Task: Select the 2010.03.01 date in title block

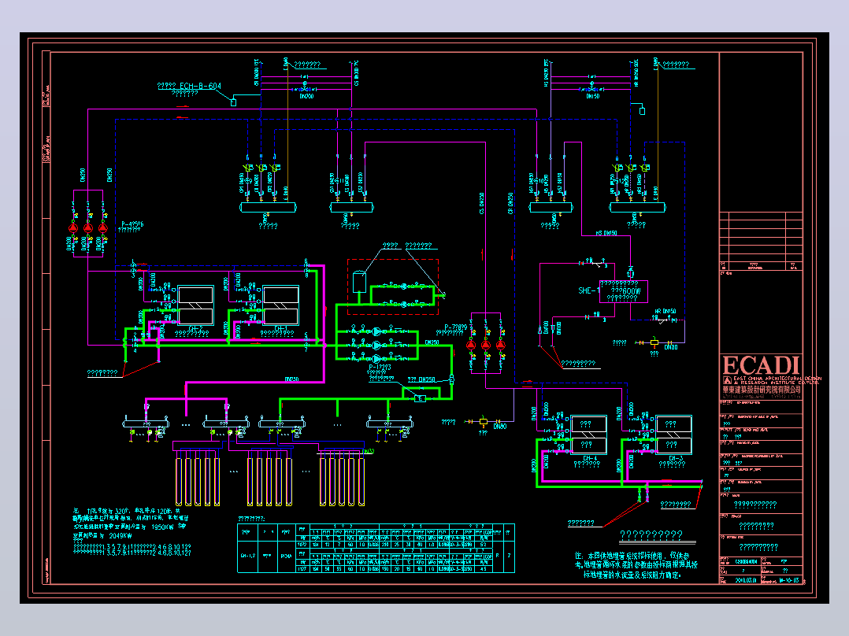Action: tap(746, 580)
